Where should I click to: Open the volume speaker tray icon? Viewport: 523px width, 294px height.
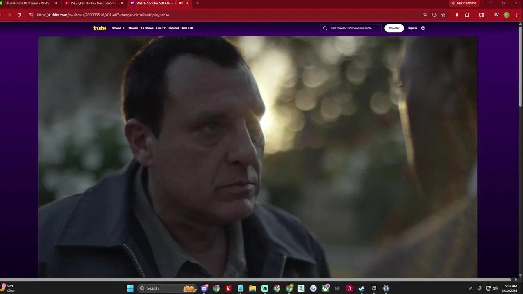pyautogui.click(x=495, y=288)
